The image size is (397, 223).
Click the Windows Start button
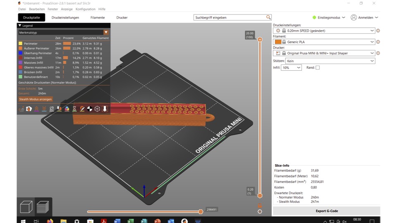[x=23, y=221]
